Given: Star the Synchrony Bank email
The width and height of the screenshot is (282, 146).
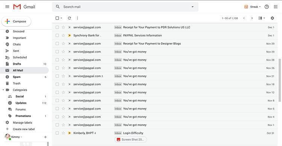Looking at the screenshot, I should coord(63,35).
